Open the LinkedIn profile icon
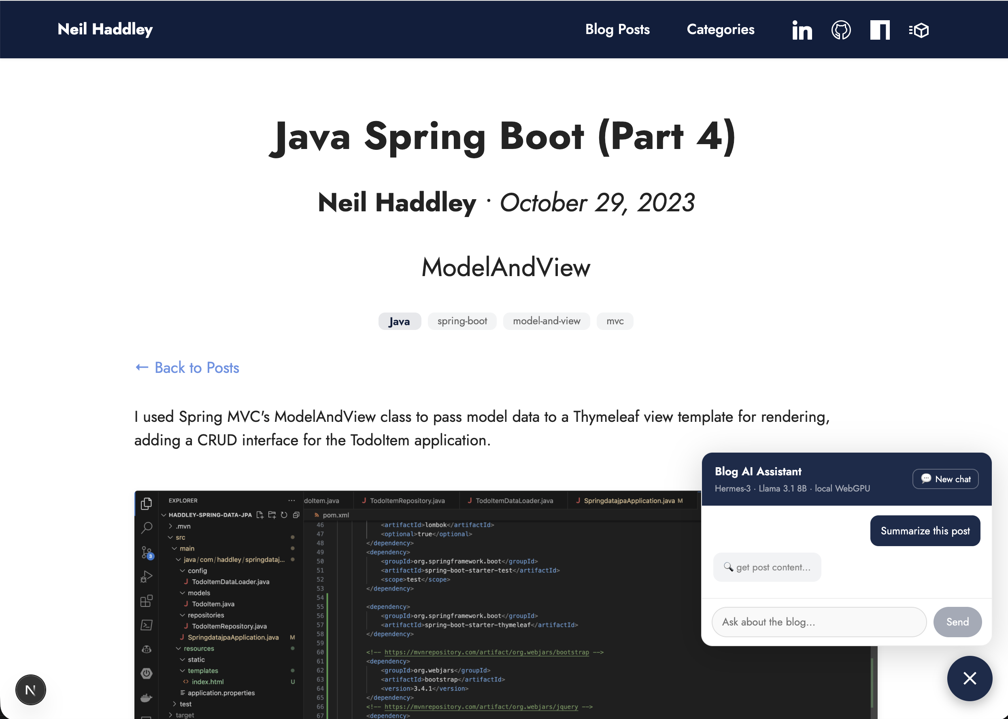1008x719 pixels. pyautogui.click(x=802, y=30)
